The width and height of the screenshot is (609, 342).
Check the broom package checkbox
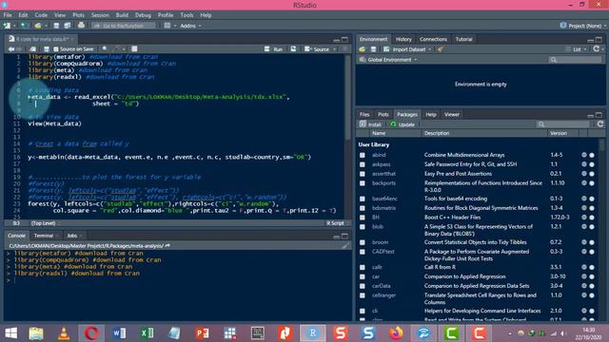click(x=363, y=242)
